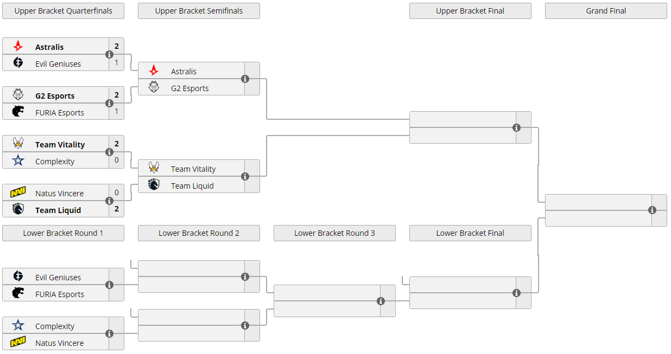
Task: Open info popup for Natus Vincere vs Team Liquid
Action: point(109,201)
